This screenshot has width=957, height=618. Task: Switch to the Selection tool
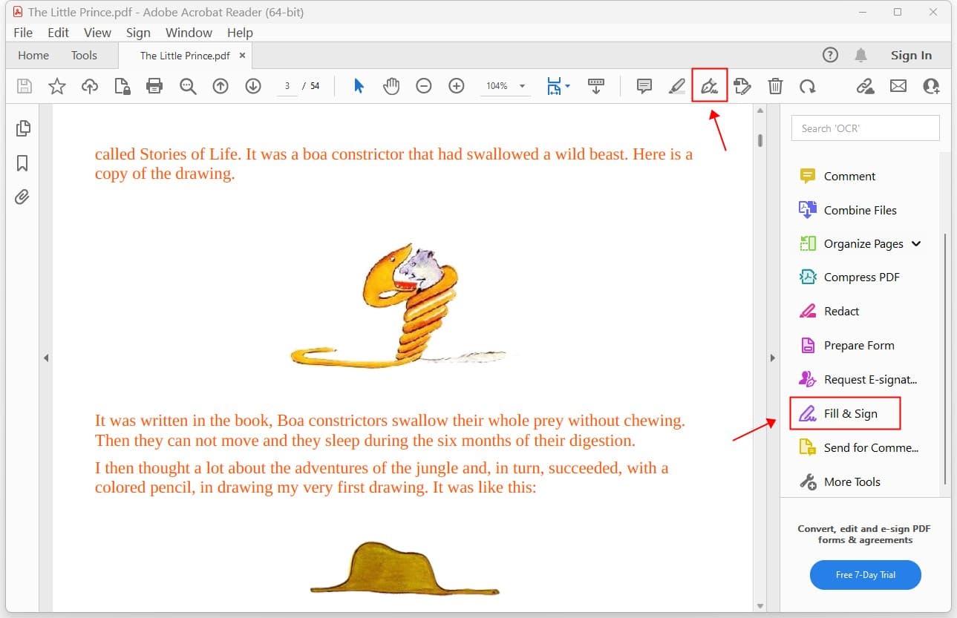coord(358,86)
